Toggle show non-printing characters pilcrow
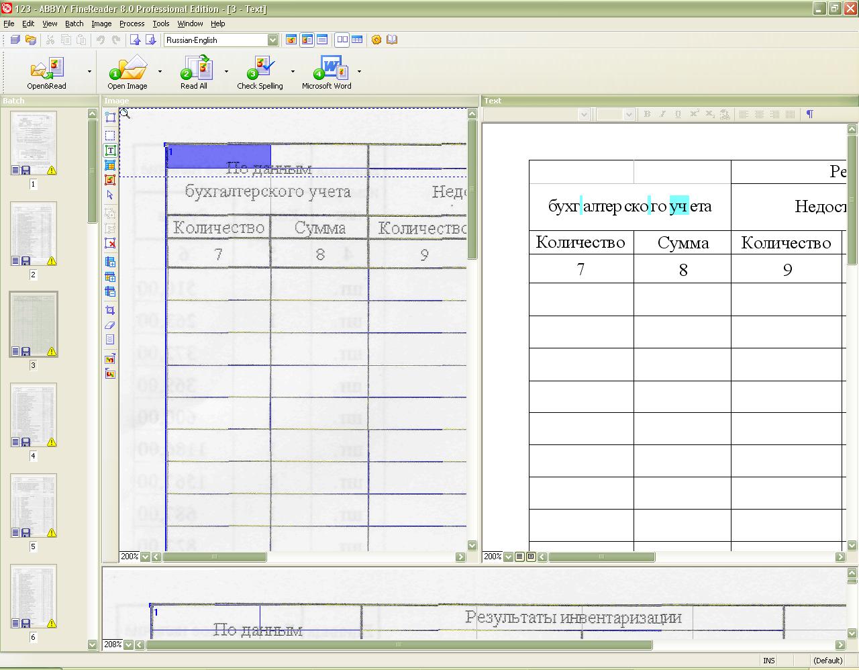Image resolution: width=859 pixels, height=670 pixels. pyautogui.click(x=809, y=114)
